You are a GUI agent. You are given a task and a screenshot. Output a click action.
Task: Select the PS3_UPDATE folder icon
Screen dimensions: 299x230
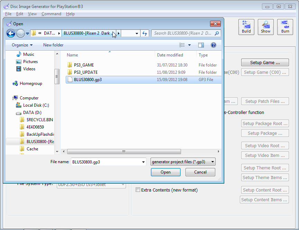pos(70,72)
